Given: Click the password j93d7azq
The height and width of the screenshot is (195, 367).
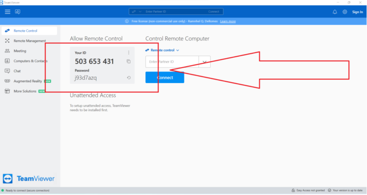Looking at the screenshot, I should click(x=86, y=78).
